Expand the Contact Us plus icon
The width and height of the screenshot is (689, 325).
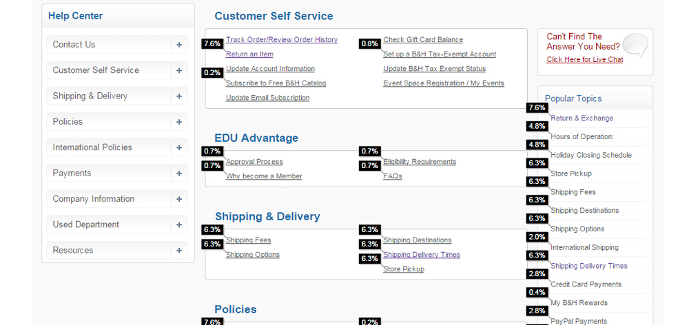[x=179, y=45]
